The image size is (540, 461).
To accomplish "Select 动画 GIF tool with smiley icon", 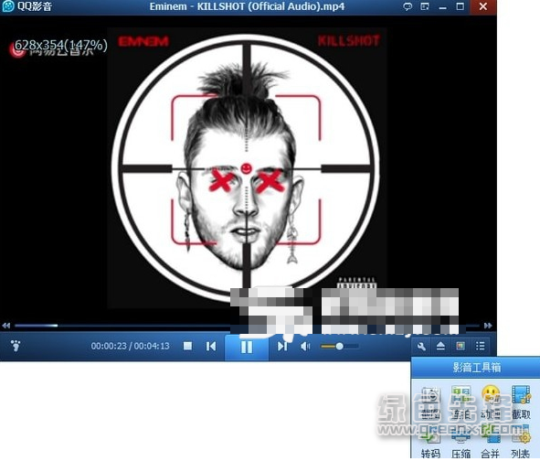I will click(491, 402).
